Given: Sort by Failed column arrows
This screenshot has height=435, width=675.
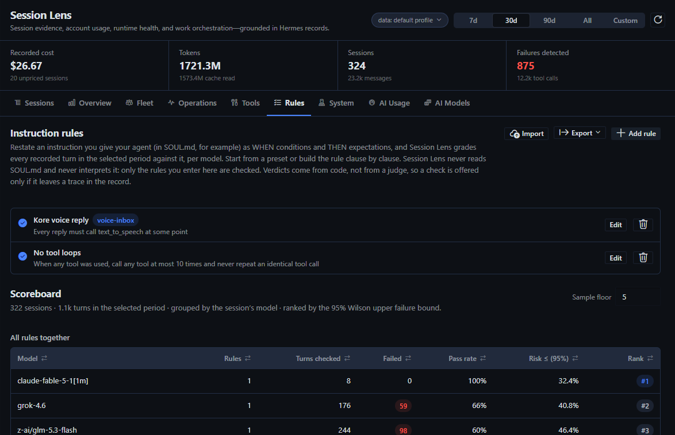Looking at the screenshot, I should point(408,358).
